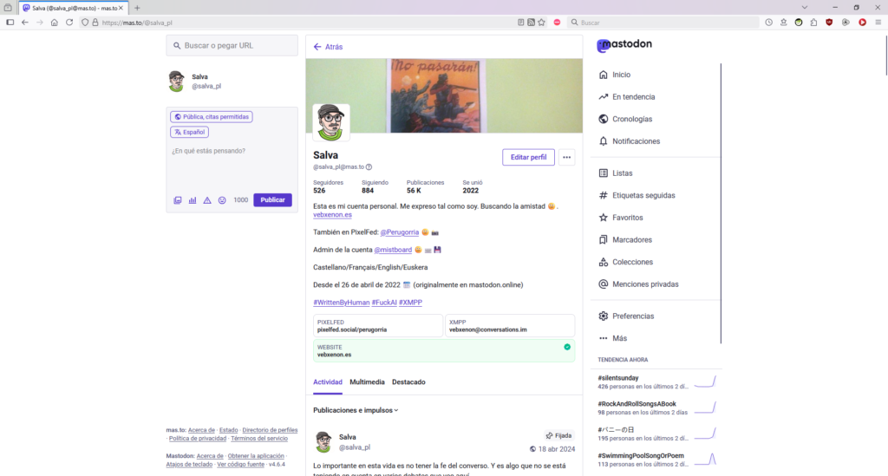Switch to the Actividad tab
The image size is (888, 476).
click(x=327, y=382)
